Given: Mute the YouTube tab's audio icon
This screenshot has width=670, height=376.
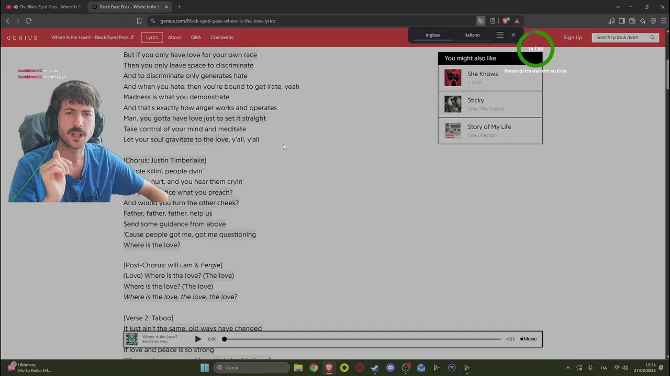Looking at the screenshot, I should [15, 7].
